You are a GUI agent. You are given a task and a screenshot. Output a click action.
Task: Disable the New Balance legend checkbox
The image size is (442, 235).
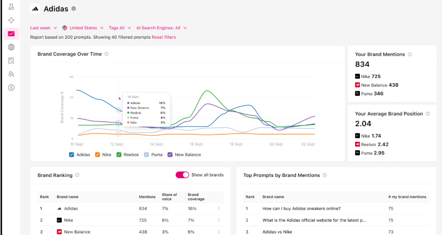coord(170,154)
